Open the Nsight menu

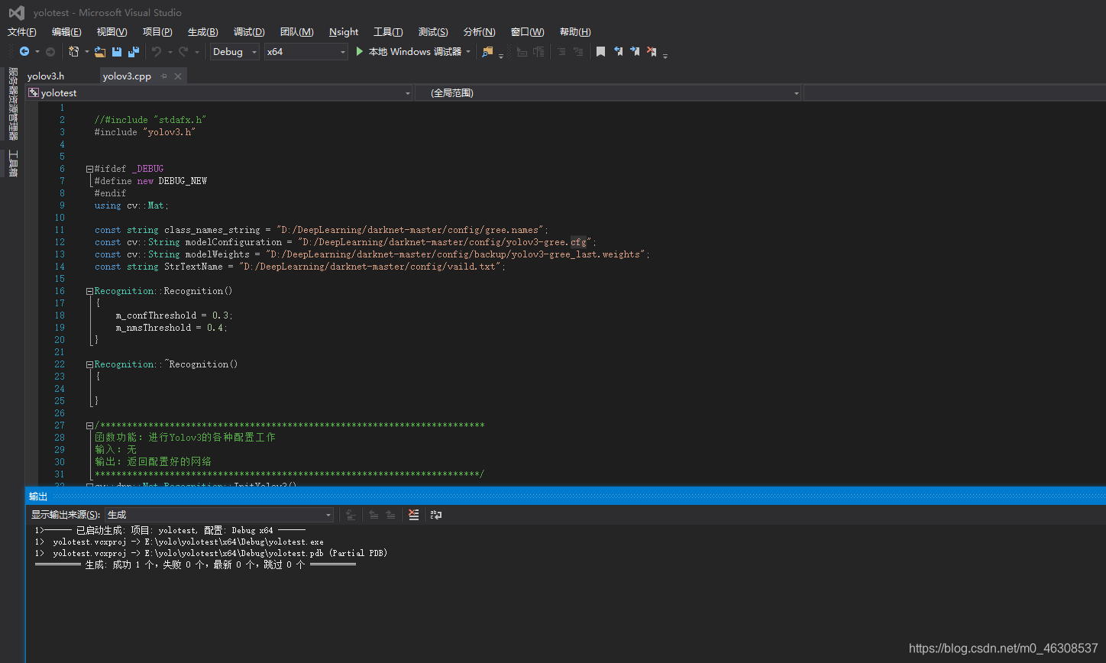[x=344, y=32]
